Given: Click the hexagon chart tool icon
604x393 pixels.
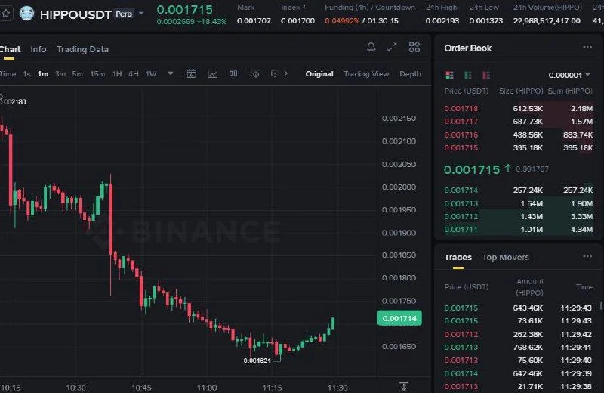Looking at the screenshot, I should [274, 73].
